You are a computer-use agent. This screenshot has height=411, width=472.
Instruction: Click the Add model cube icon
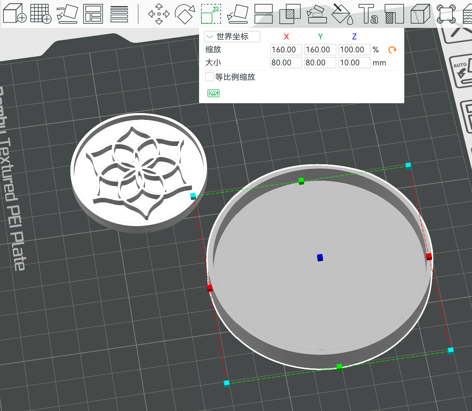click(x=15, y=14)
